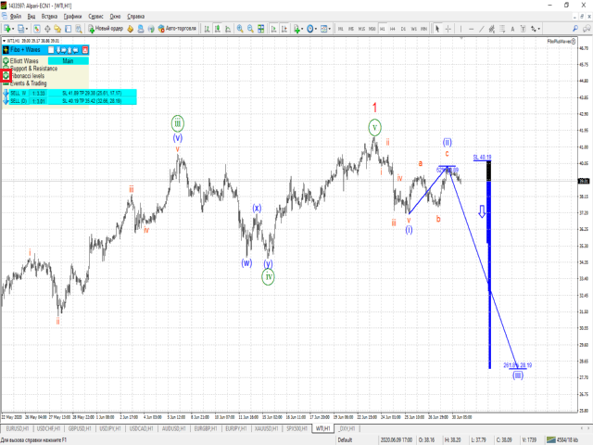The width and height of the screenshot is (593, 445).
Task: Open the Файл menu
Action: click(16, 17)
